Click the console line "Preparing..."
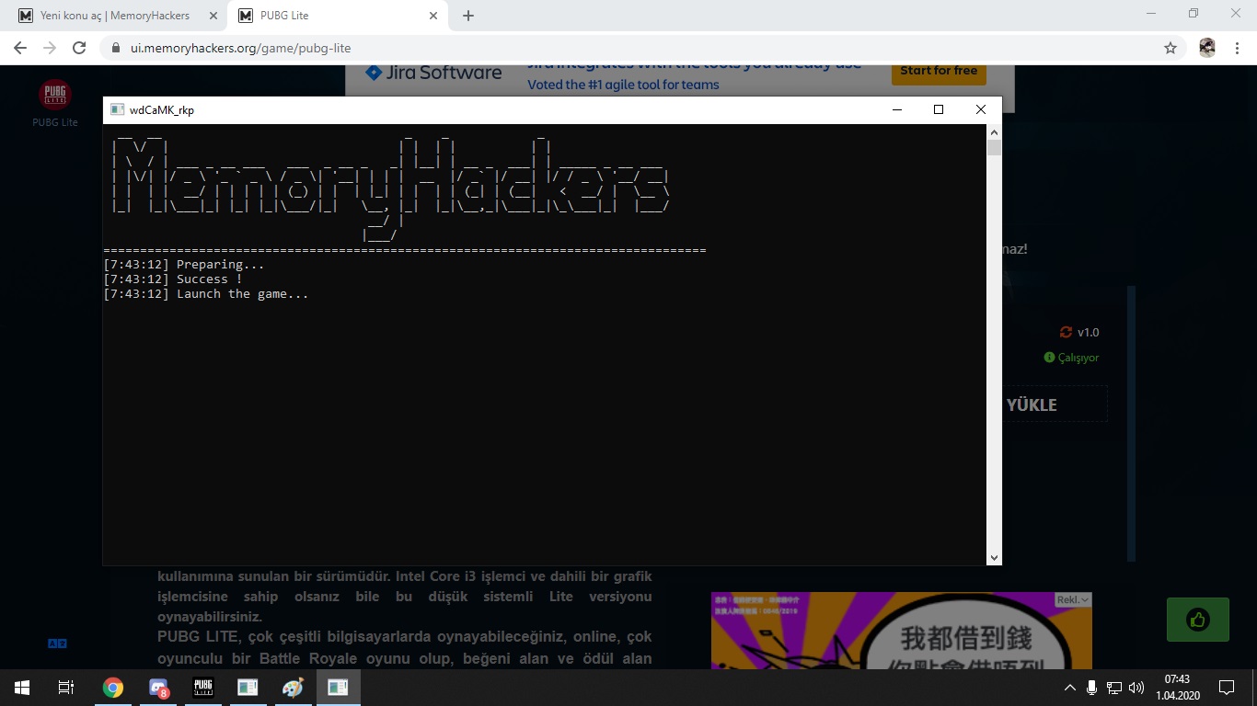This screenshot has height=706, width=1257. pos(221,265)
